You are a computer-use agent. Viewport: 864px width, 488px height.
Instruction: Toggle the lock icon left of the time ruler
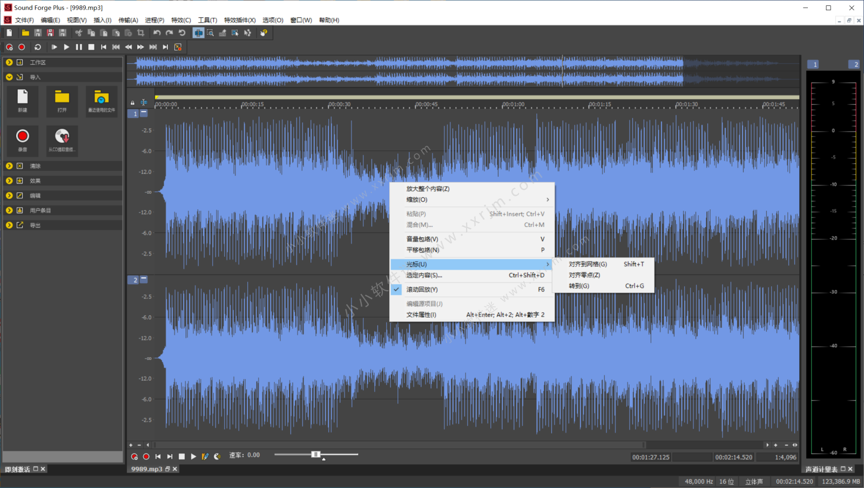[x=132, y=102]
